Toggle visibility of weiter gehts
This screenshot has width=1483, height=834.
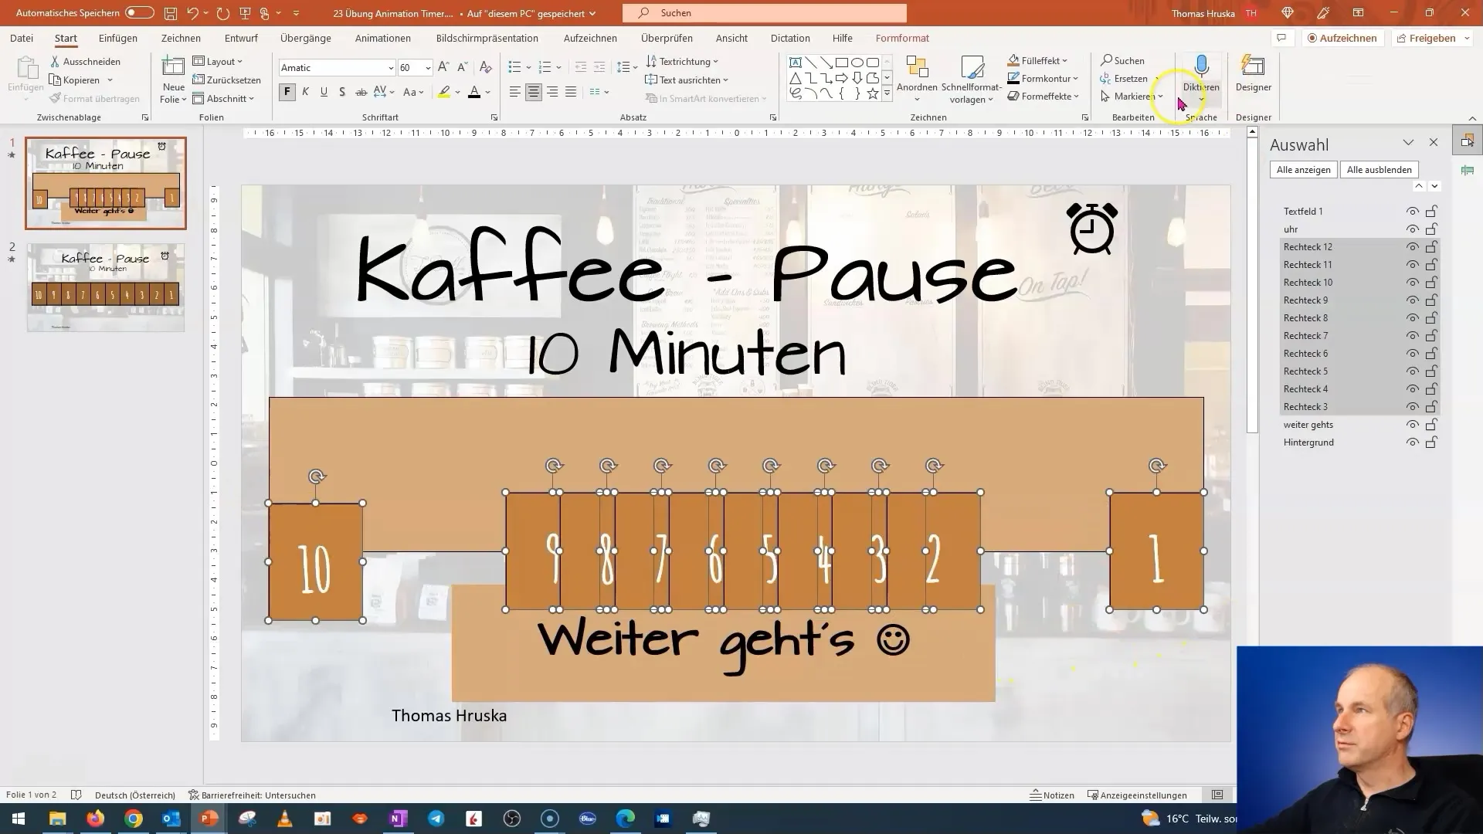(1412, 425)
